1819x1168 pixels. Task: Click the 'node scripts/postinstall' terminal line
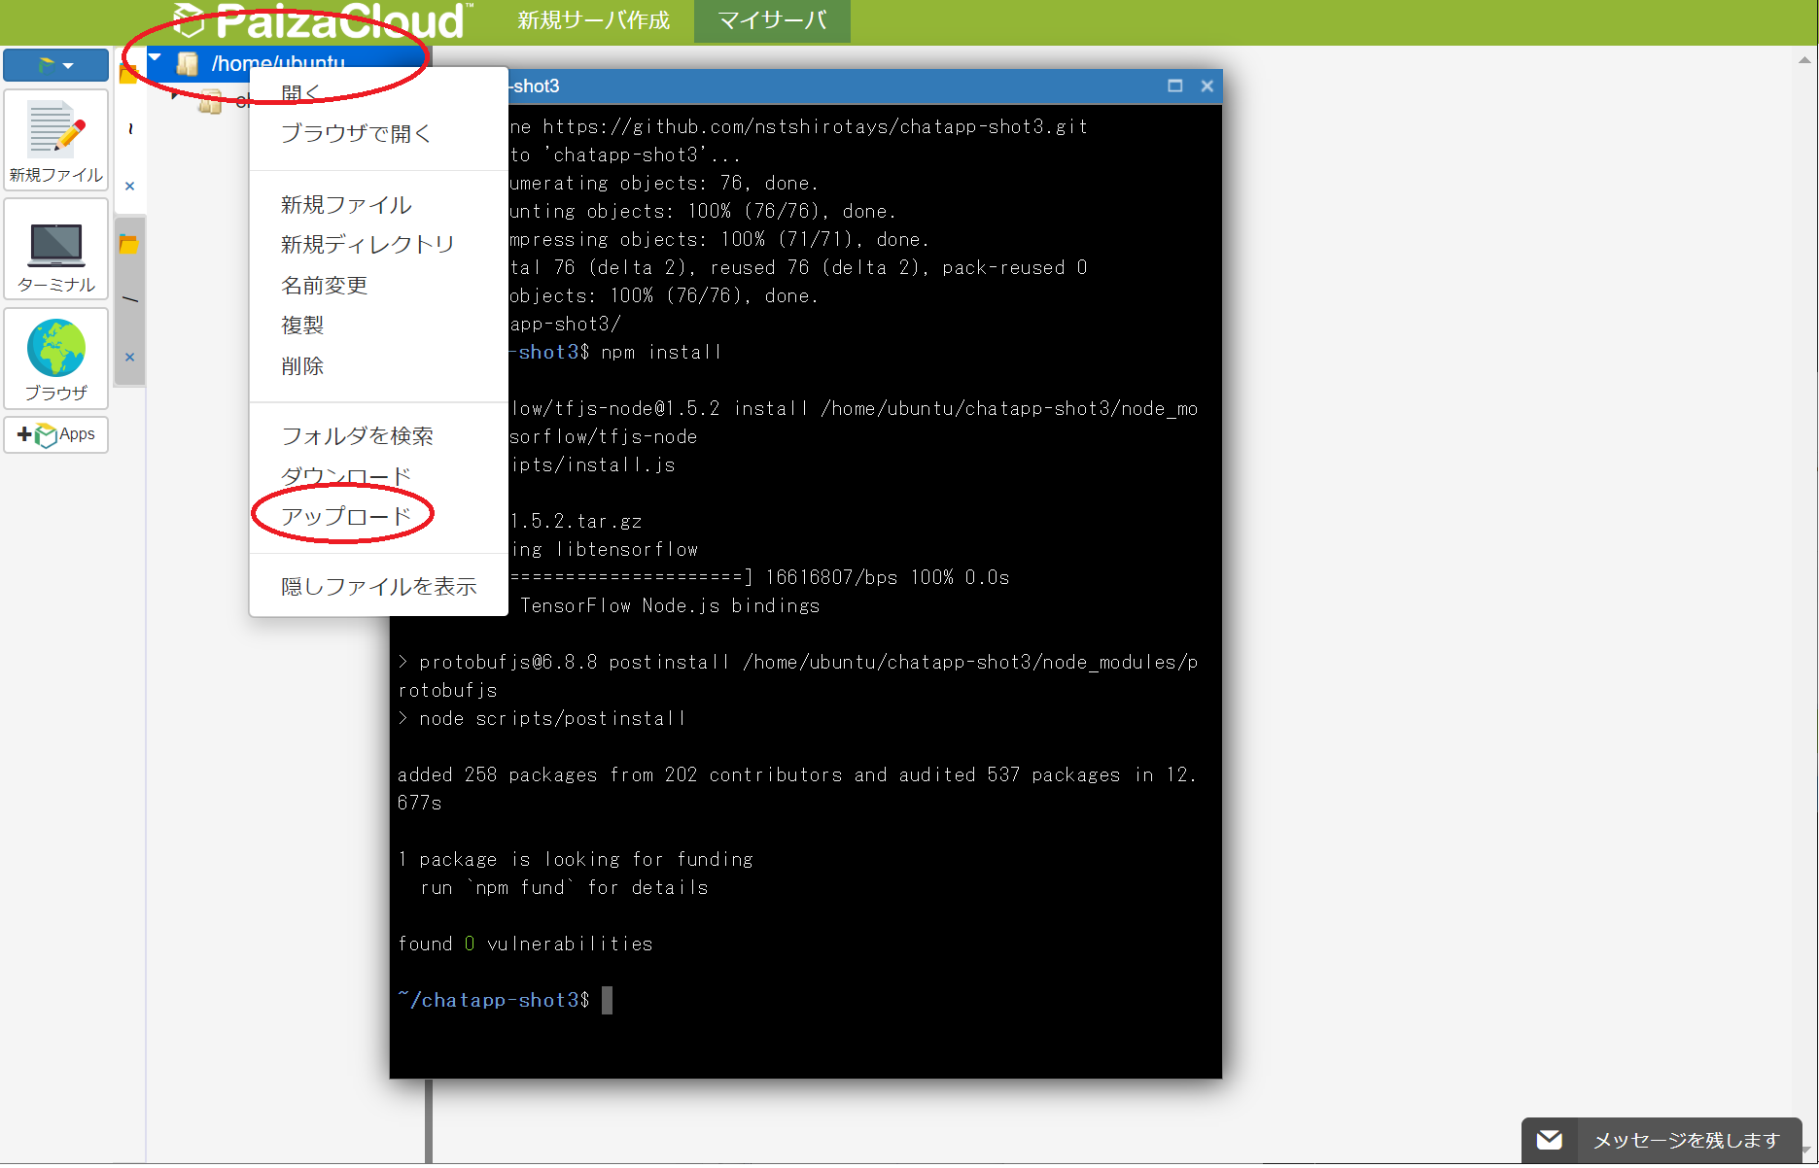tap(542, 718)
